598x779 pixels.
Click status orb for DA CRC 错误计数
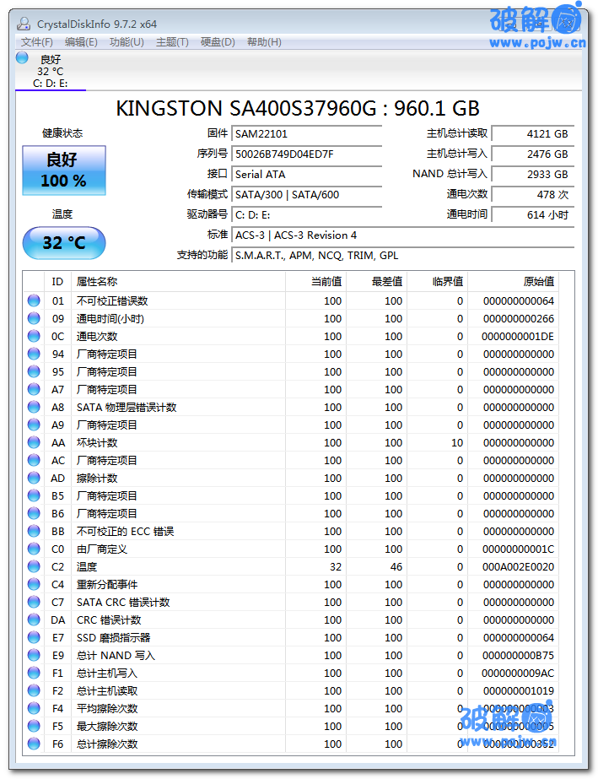point(34,619)
